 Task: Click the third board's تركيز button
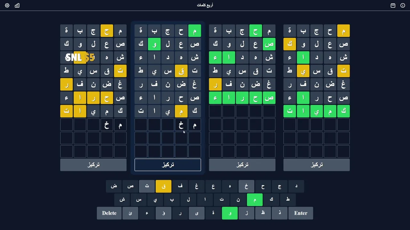[x=242, y=165]
